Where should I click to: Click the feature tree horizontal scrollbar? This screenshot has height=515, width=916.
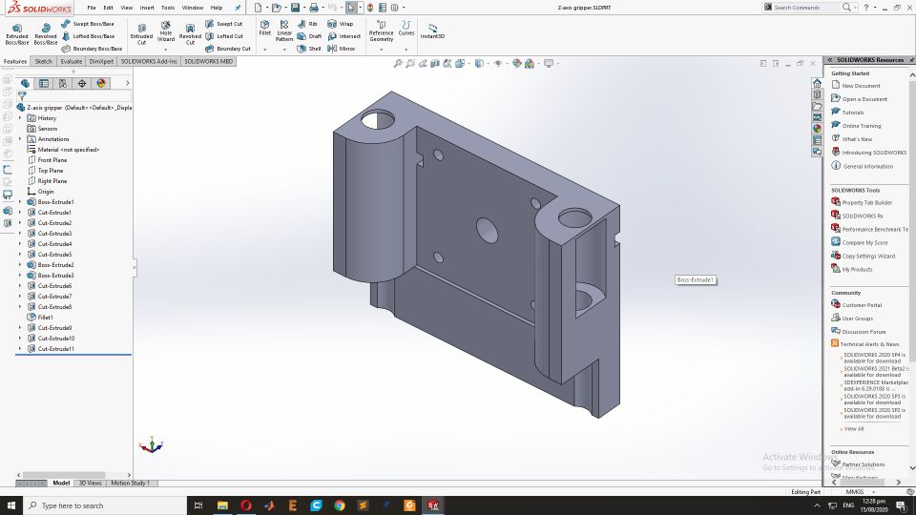point(63,475)
